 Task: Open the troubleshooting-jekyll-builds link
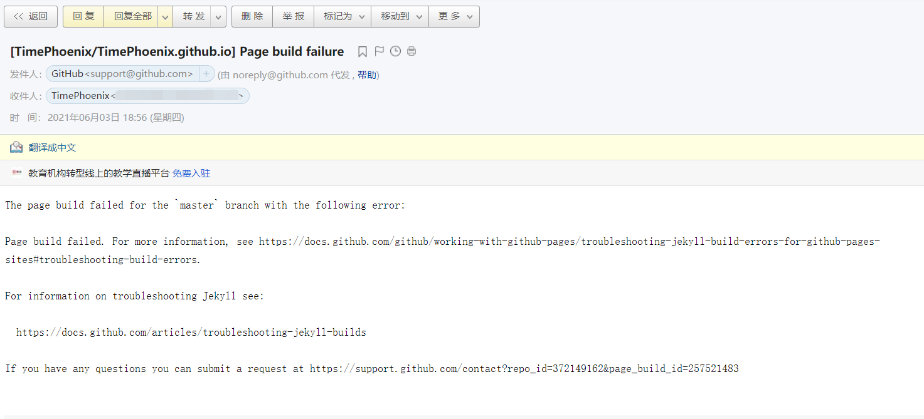(191, 332)
